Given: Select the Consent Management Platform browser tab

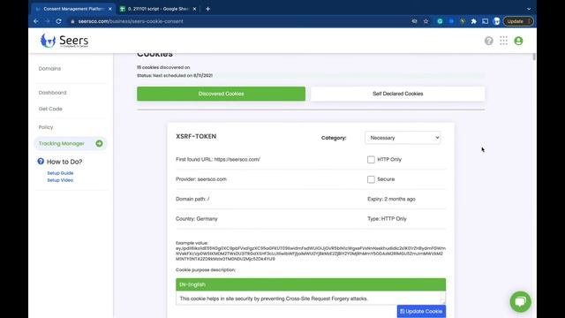Looking at the screenshot, I should click(73, 9).
